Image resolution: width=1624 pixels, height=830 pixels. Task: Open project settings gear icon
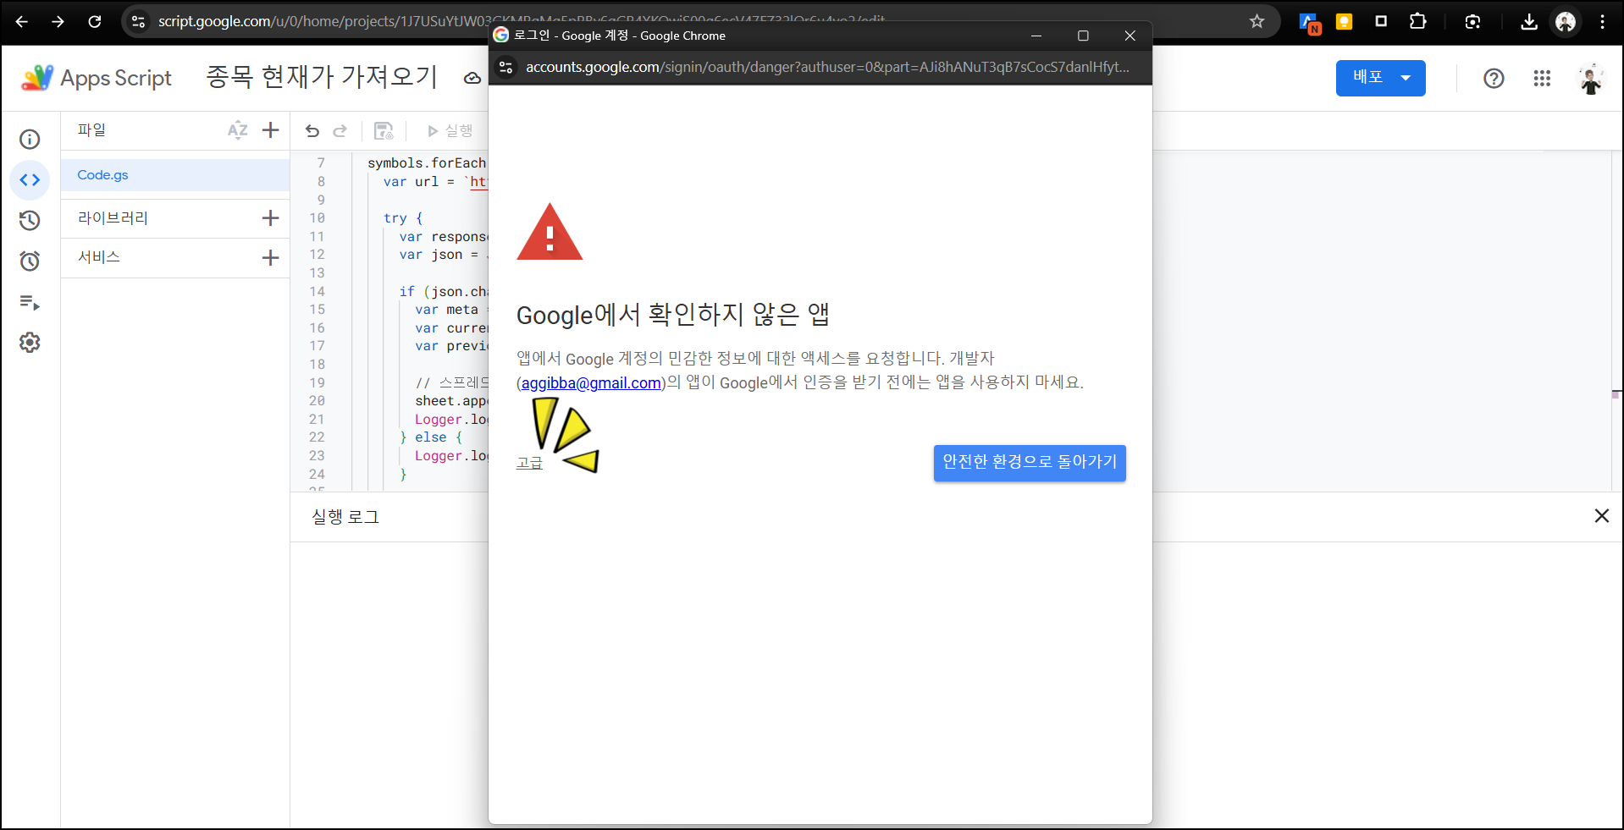click(30, 343)
